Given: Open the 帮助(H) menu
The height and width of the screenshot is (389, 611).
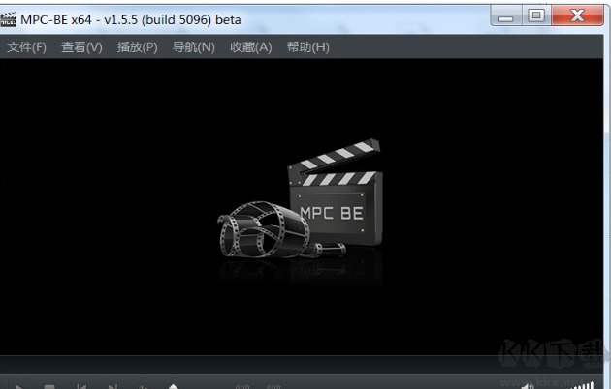Looking at the screenshot, I should [x=308, y=47].
